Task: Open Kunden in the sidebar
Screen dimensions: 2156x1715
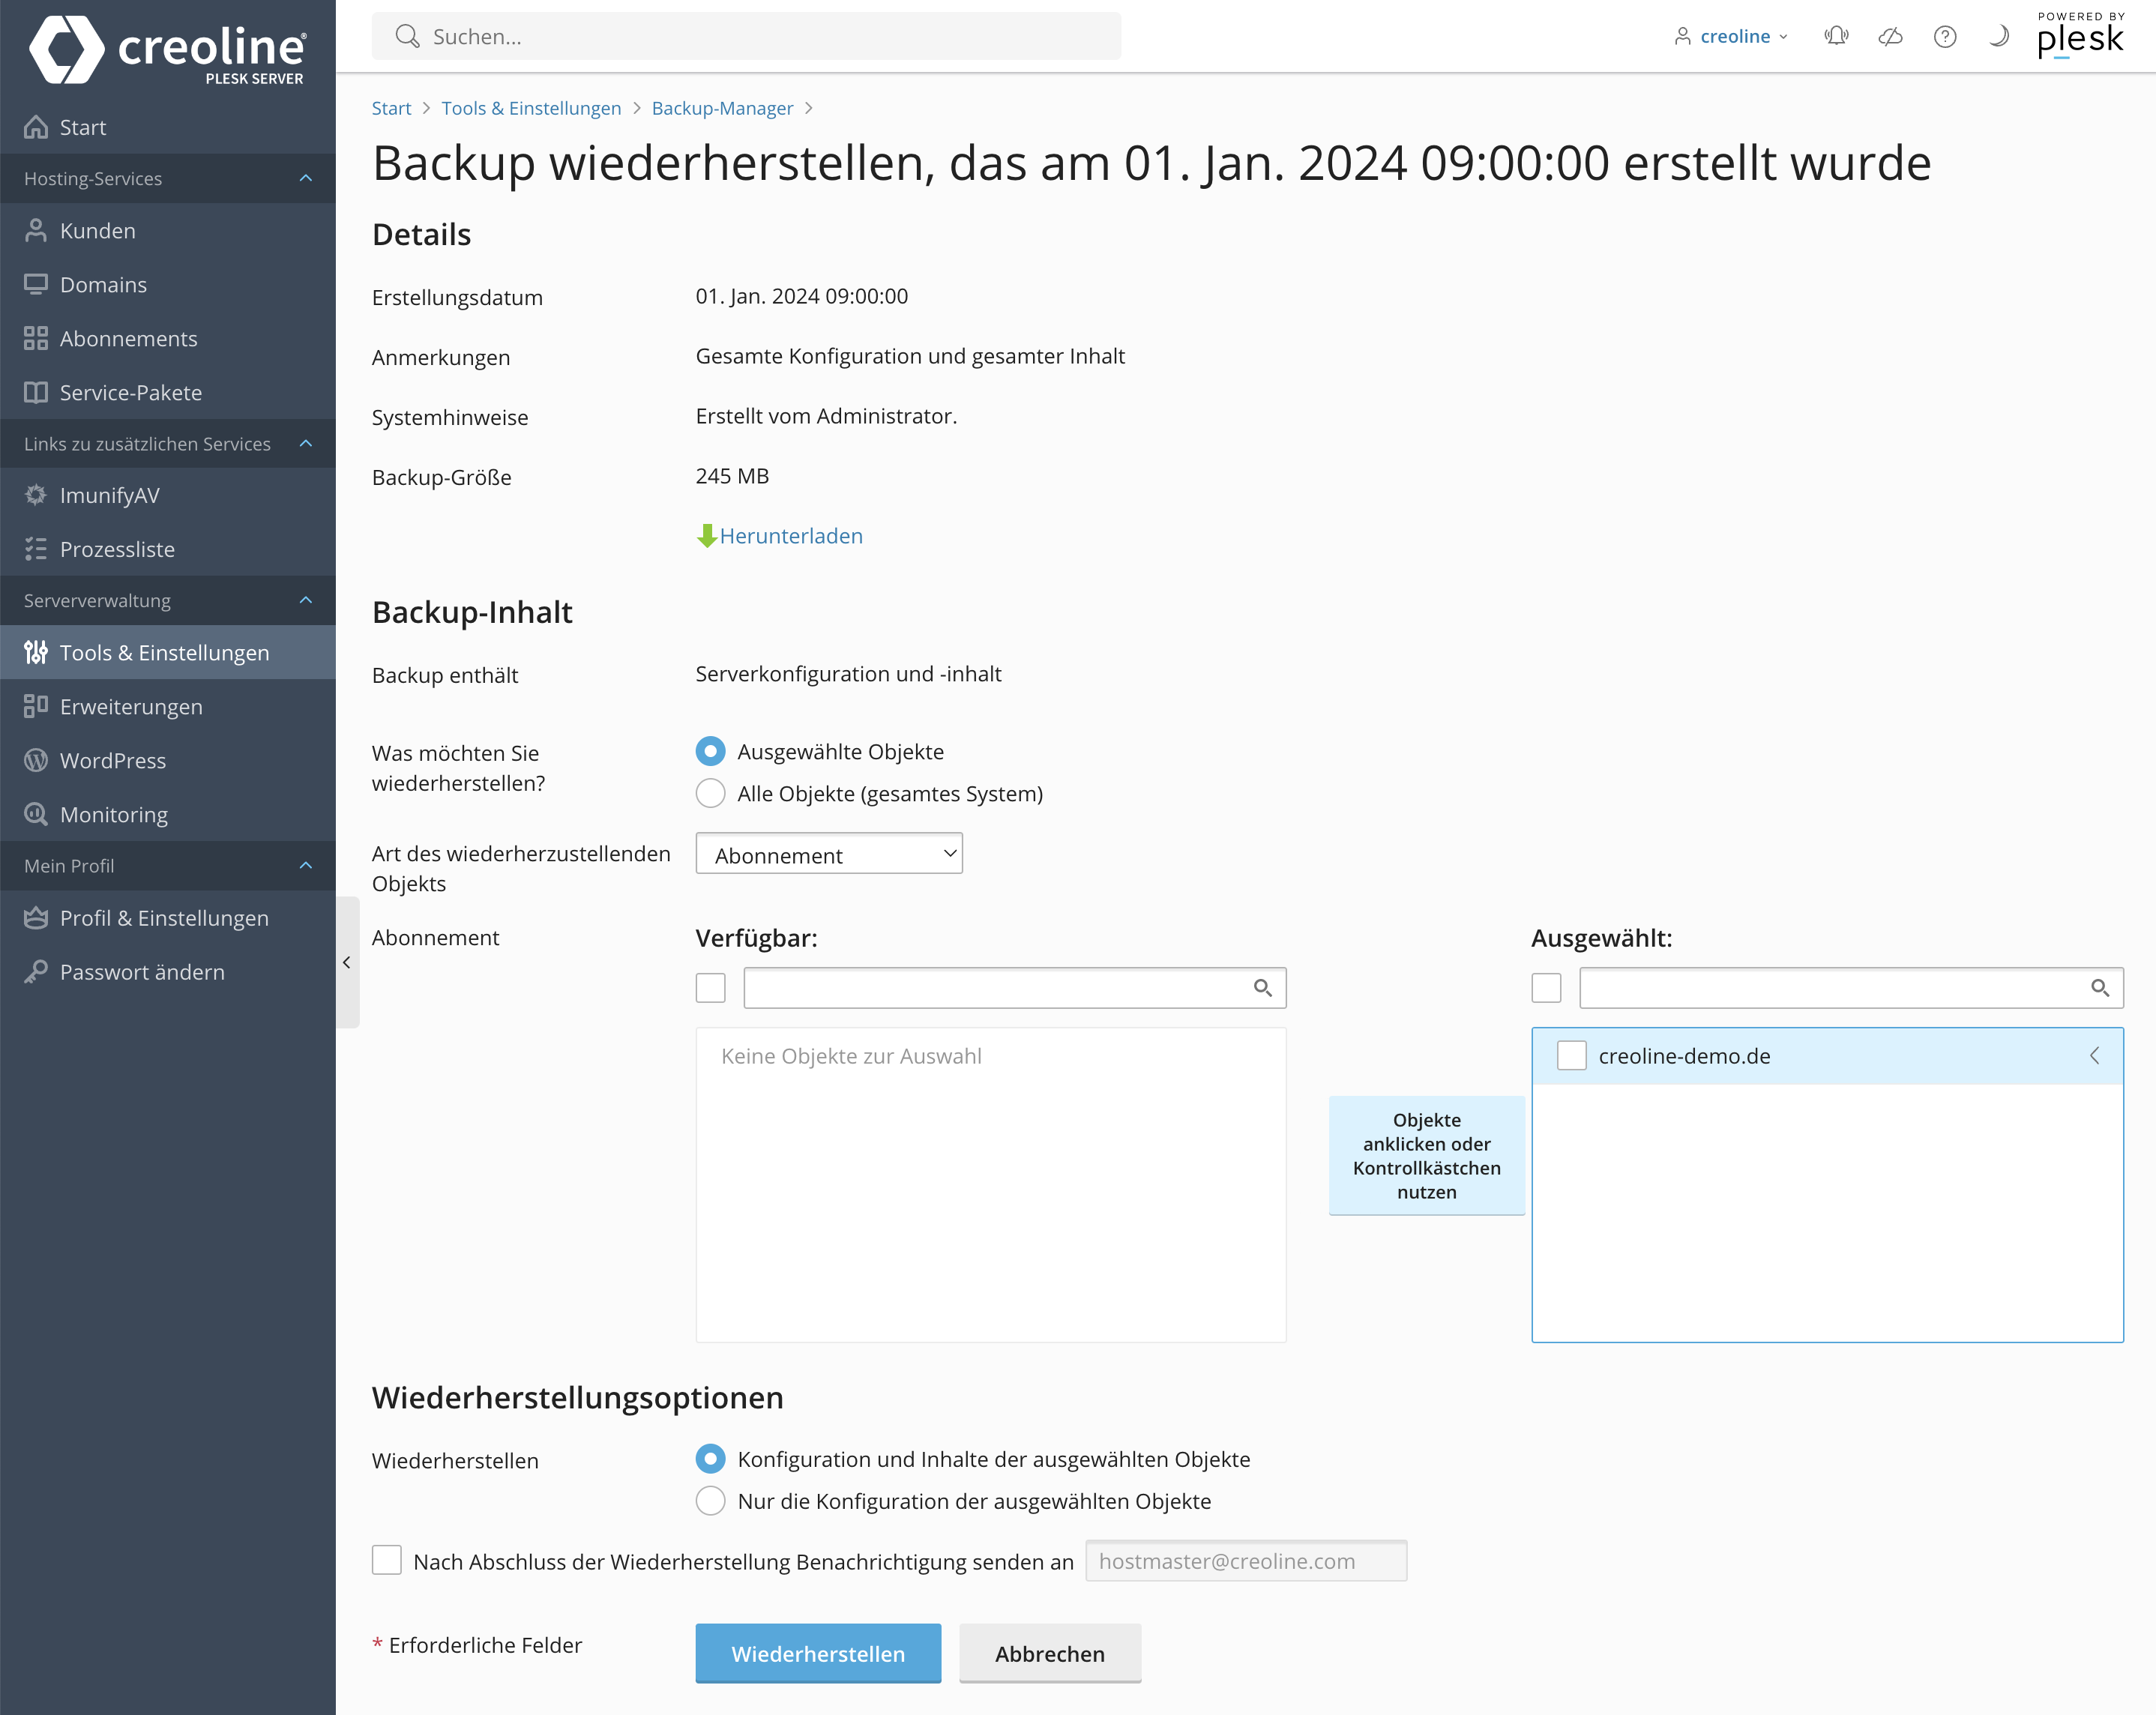Action: [x=168, y=231]
